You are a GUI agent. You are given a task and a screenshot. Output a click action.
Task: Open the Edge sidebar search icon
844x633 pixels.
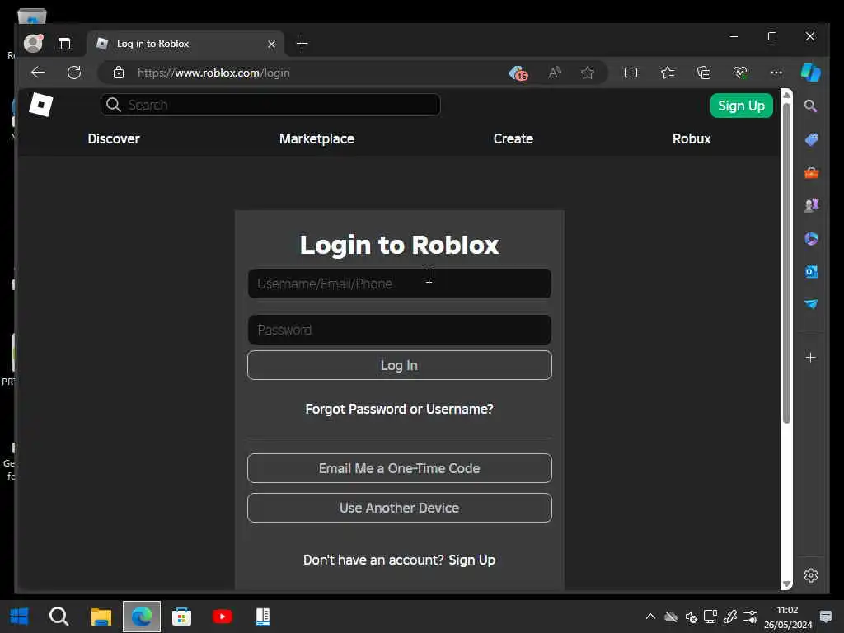[x=811, y=106]
